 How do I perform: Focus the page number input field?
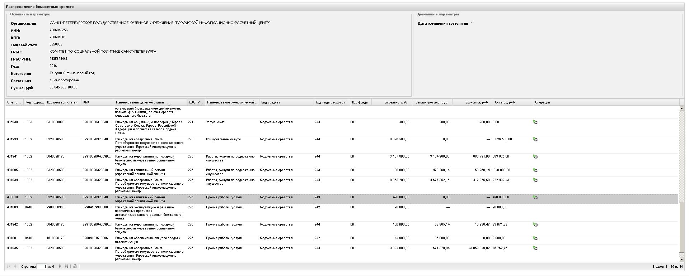coord(42,266)
